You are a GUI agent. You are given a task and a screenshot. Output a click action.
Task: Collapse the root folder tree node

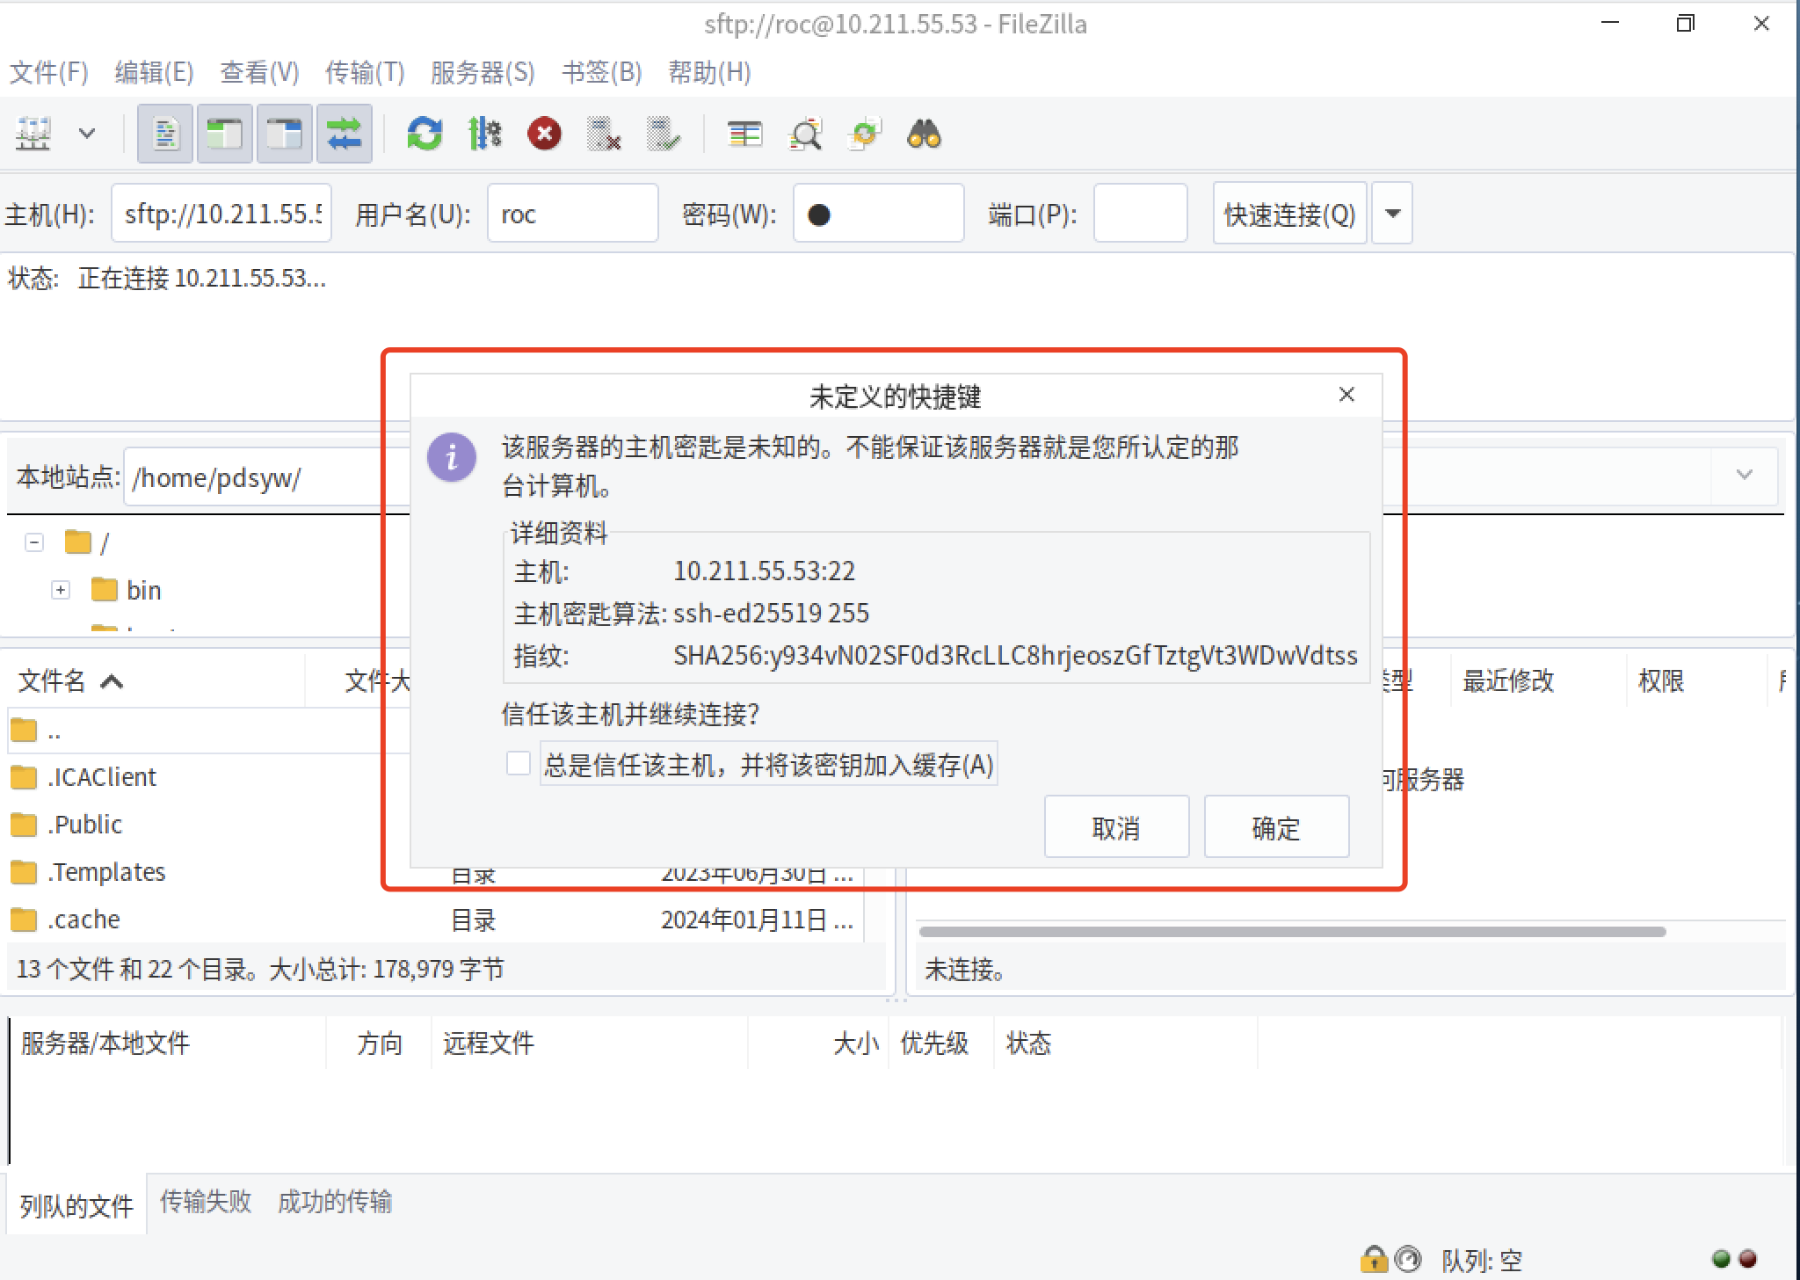34,542
